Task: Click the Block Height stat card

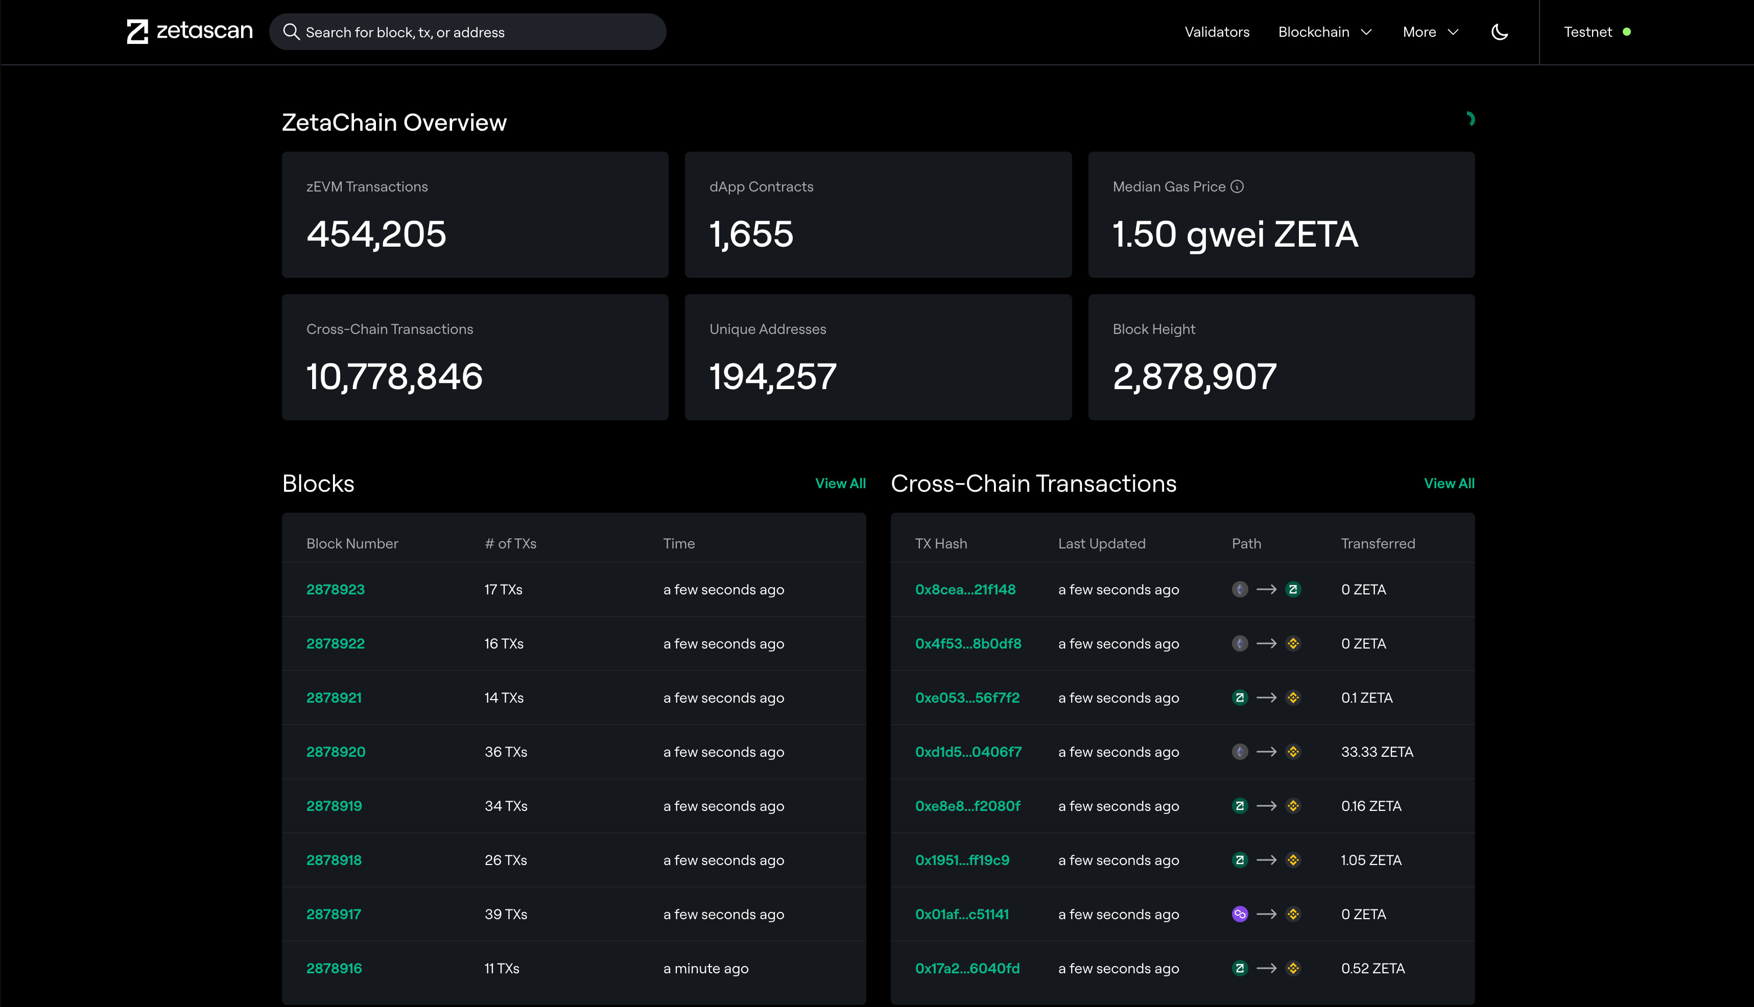Action: [x=1281, y=357]
